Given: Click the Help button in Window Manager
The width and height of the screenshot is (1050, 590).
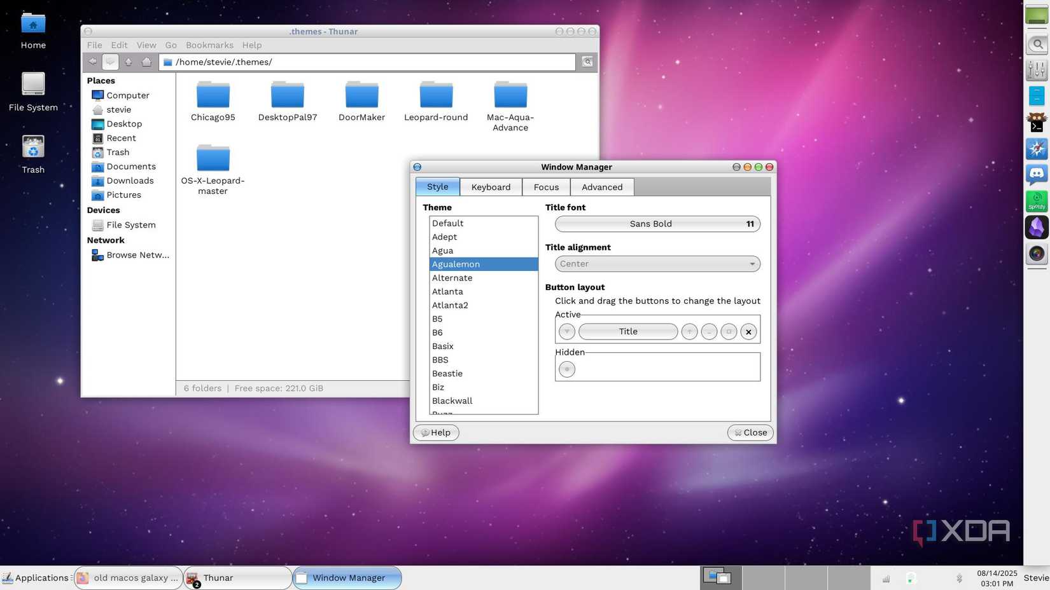Looking at the screenshot, I should tap(436, 432).
